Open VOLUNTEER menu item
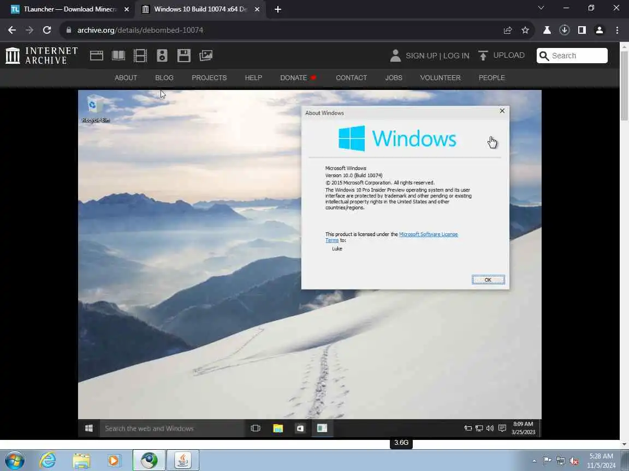The image size is (629, 471). click(441, 78)
